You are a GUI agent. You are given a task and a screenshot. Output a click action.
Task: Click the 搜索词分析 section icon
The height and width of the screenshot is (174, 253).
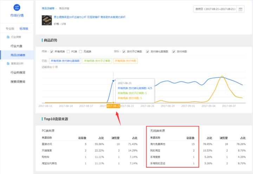click(x=8, y=63)
